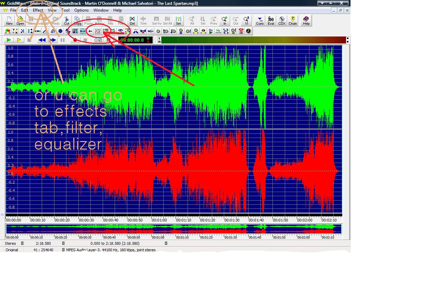Image resolution: width=446 pixels, height=305 pixels.
Task: Copy the selection using the Copy button
Action: tap(78, 21)
